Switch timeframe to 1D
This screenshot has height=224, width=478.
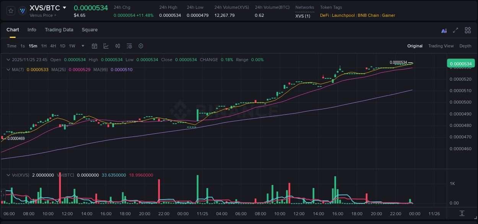(x=62, y=46)
